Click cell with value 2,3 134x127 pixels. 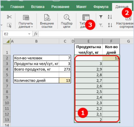88,103
